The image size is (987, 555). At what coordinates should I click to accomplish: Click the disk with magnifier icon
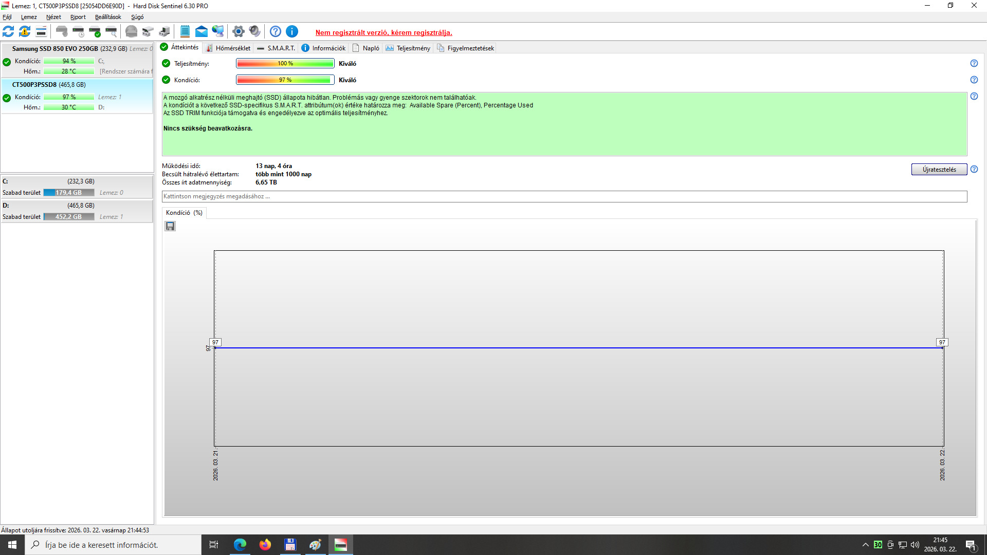pyautogui.click(x=112, y=32)
